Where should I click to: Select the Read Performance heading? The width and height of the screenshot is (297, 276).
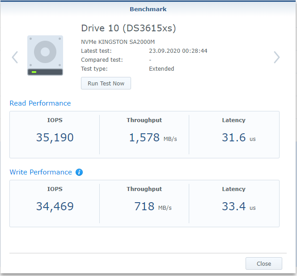tap(40, 103)
